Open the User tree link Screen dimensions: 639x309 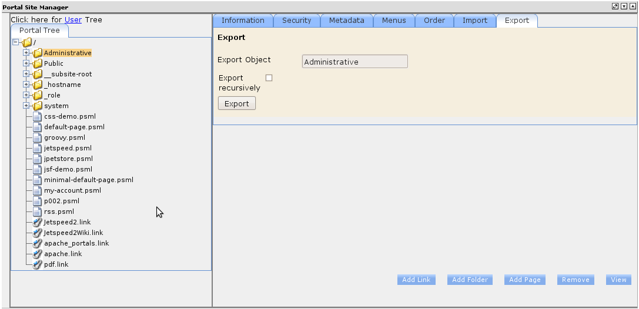pos(73,19)
